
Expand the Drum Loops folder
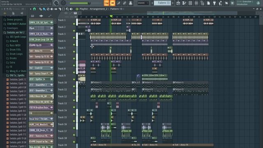14,54
